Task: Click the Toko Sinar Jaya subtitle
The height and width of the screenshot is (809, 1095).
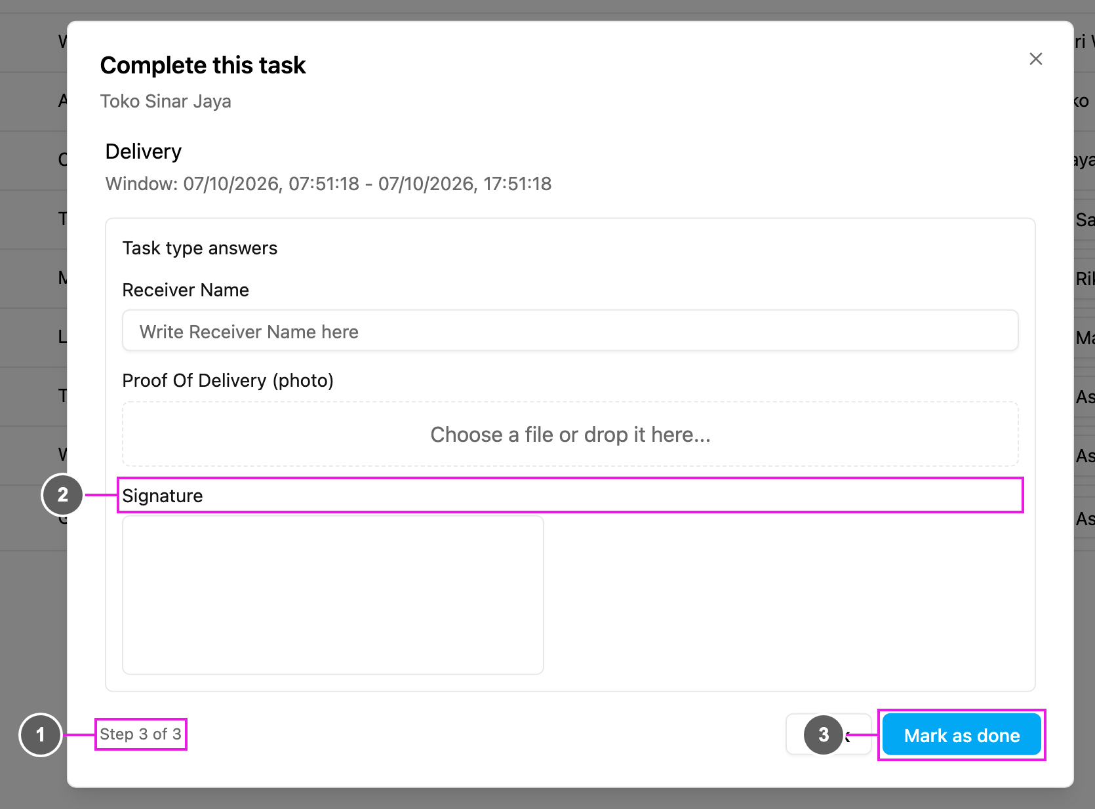Action: pos(166,102)
